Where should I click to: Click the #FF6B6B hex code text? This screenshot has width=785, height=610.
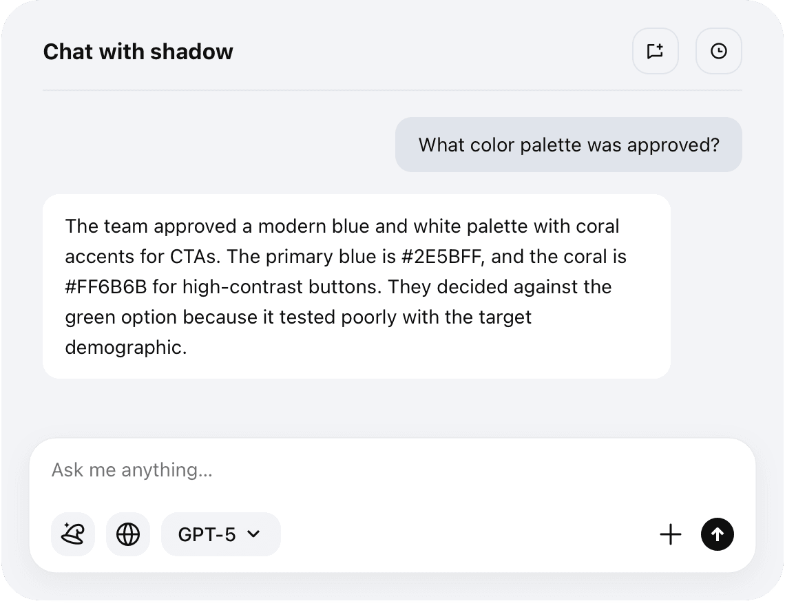point(106,287)
